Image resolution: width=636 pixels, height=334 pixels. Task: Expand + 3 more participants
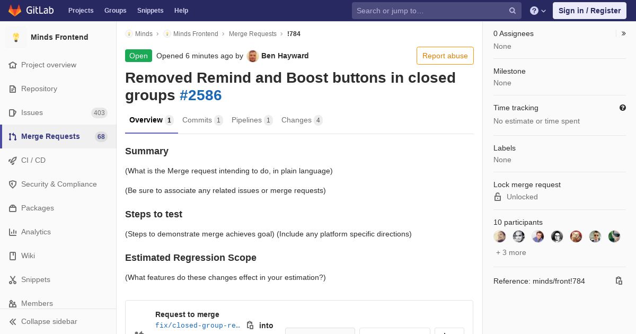(x=511, y=253)
